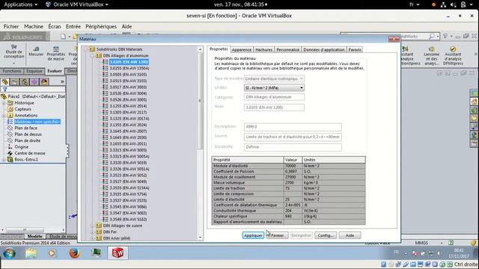
Task: Click the Description field A199,0
Action: (x=293, y=127)
